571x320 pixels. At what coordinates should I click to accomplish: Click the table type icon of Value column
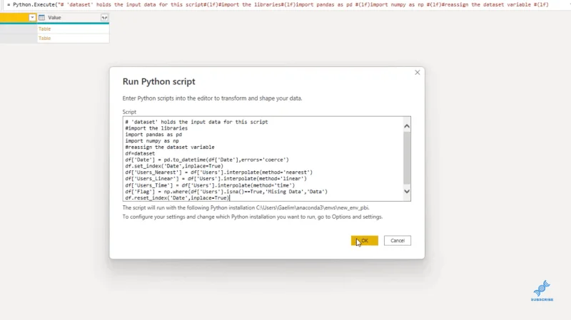[42, 17]
